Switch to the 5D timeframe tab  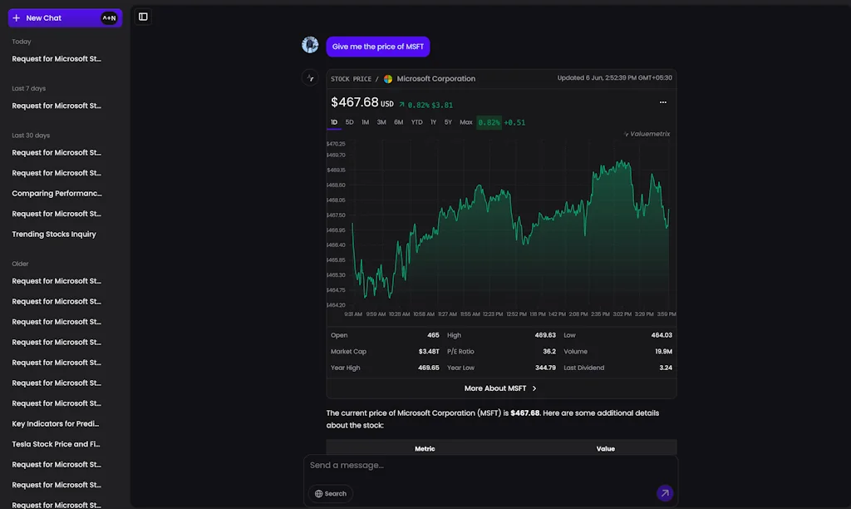349,121
